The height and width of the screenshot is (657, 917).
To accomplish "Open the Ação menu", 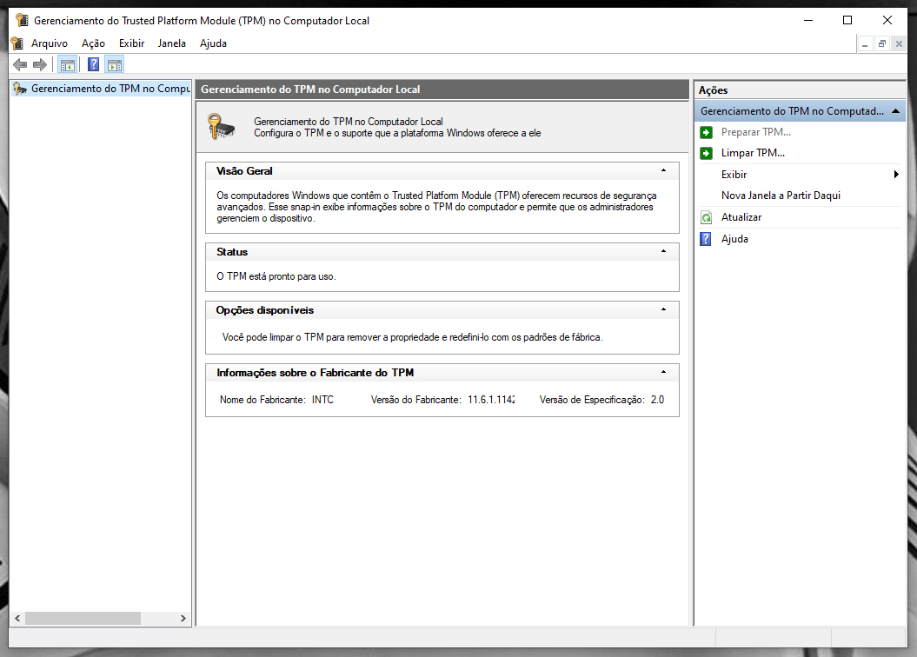I will [93, 43].
